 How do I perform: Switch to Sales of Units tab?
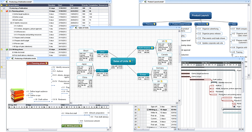82,28
